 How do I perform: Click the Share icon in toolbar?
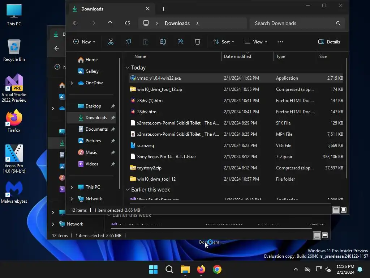pos(180,42)
